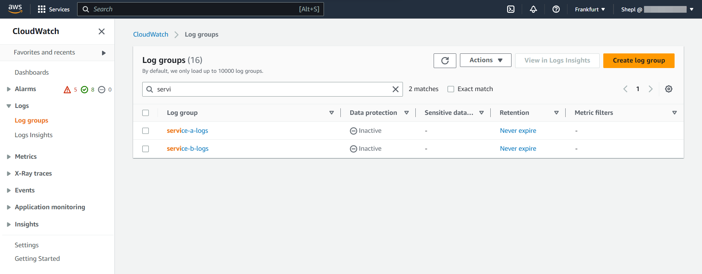Close the CloudWatch navigation panel
The height and width of the screenshot is (274, 702).
point(102,31)
